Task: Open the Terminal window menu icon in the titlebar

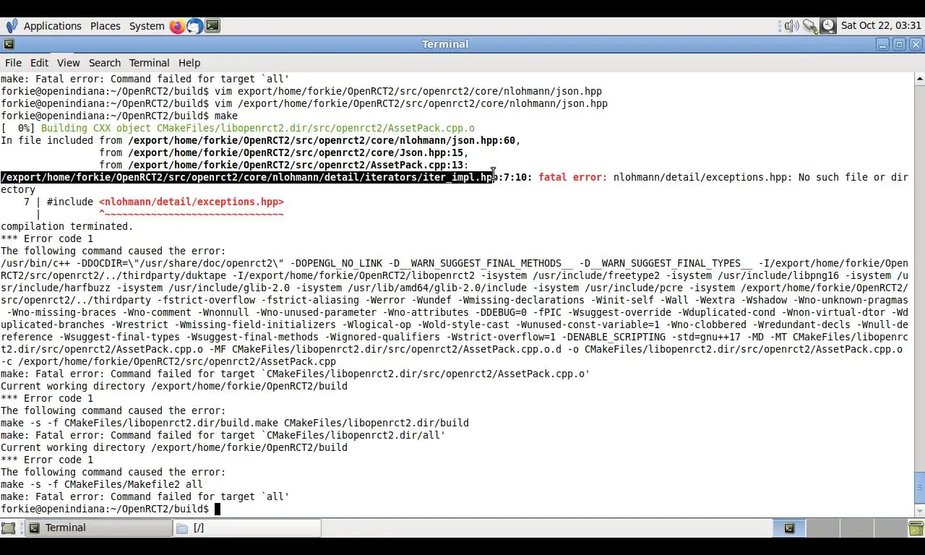Action: (x=8, y=44)
